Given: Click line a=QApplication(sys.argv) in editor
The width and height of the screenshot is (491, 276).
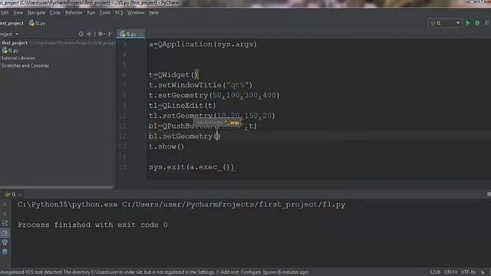Looking at the screenshot, I should pyautogui.click(x=203, y=44).
